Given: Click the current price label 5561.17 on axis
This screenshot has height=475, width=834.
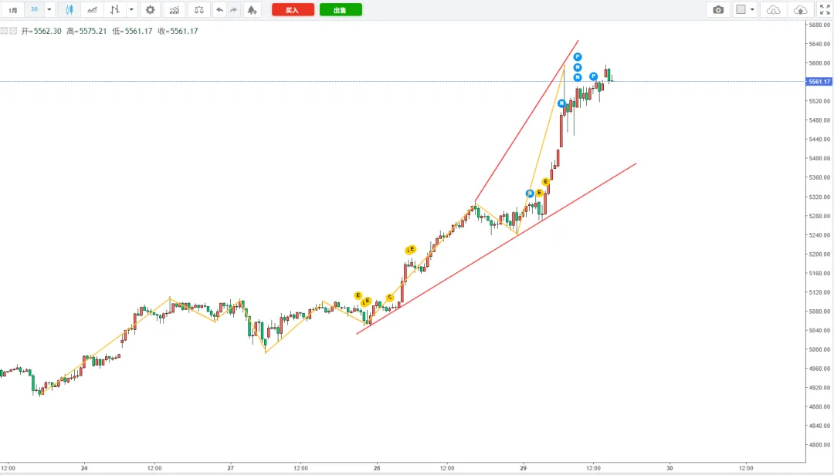Looking at the screenshot, I should (819, 81).
